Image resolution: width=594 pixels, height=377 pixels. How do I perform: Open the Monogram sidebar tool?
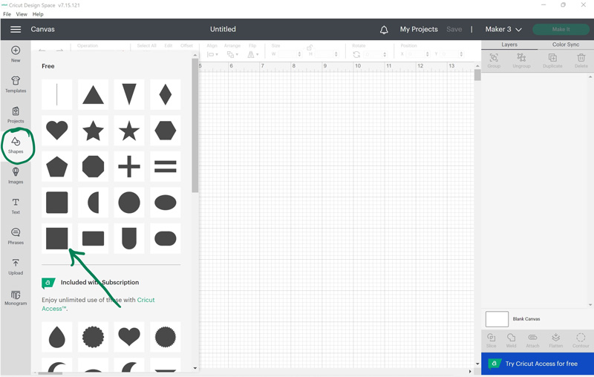tap(16, 298)
